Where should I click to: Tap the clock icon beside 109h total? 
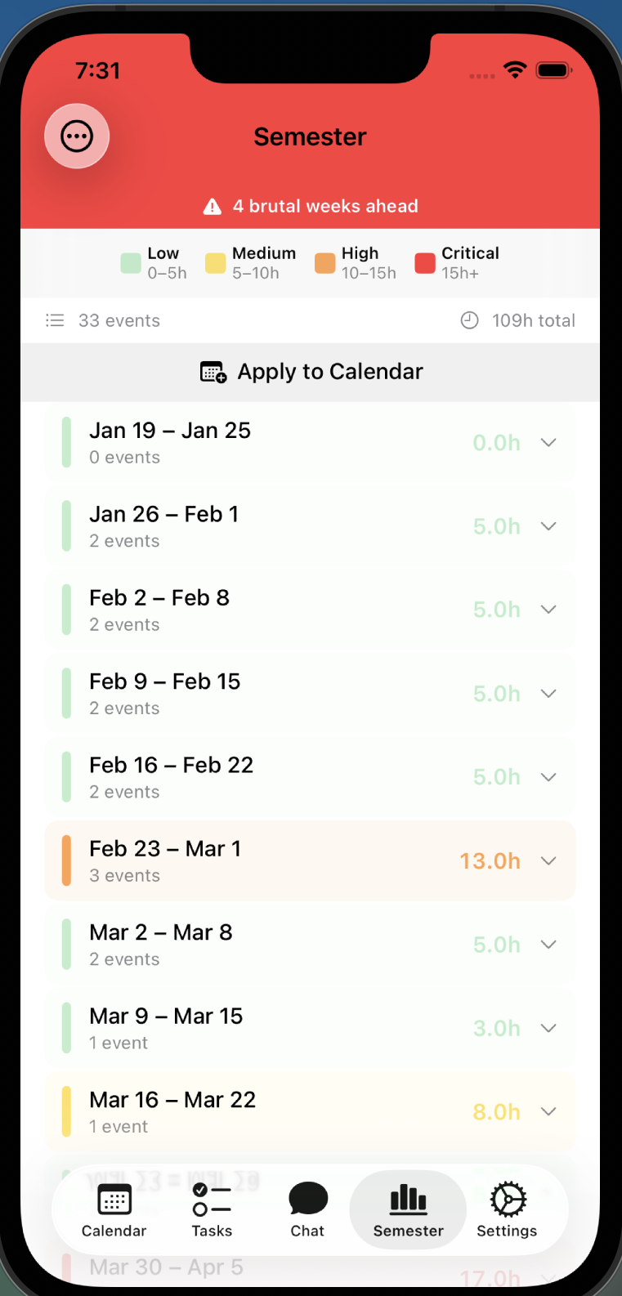click(469, 320)
